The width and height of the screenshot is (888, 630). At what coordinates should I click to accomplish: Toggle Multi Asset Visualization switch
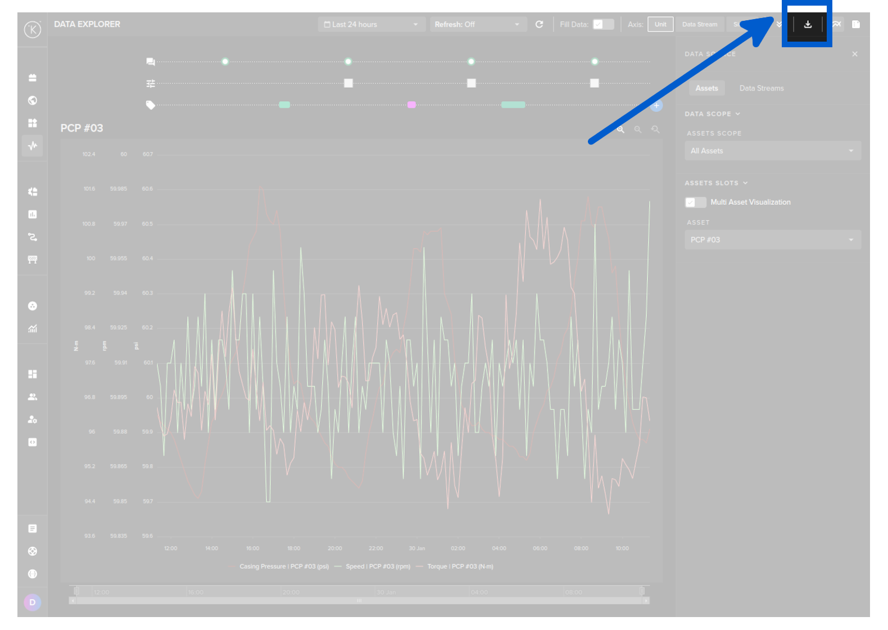coord(695,202)
